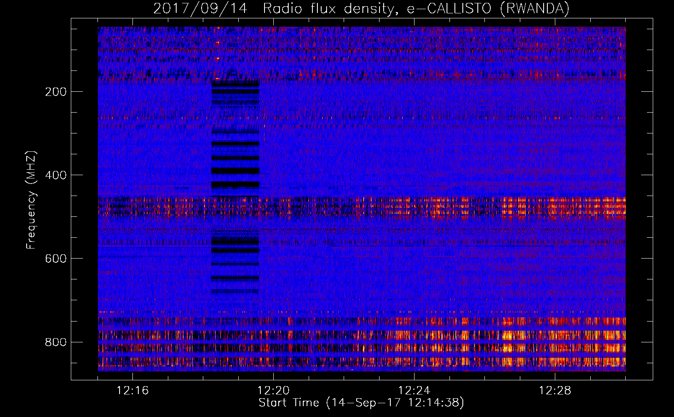Click the 12:16 time tick label
Image resolution: width=674 pixels, height=417 pixels.
point(132,391)
